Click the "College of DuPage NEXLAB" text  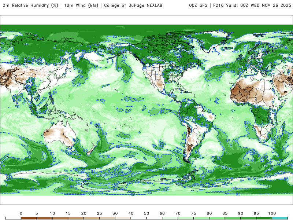click(x=133, y=5)
